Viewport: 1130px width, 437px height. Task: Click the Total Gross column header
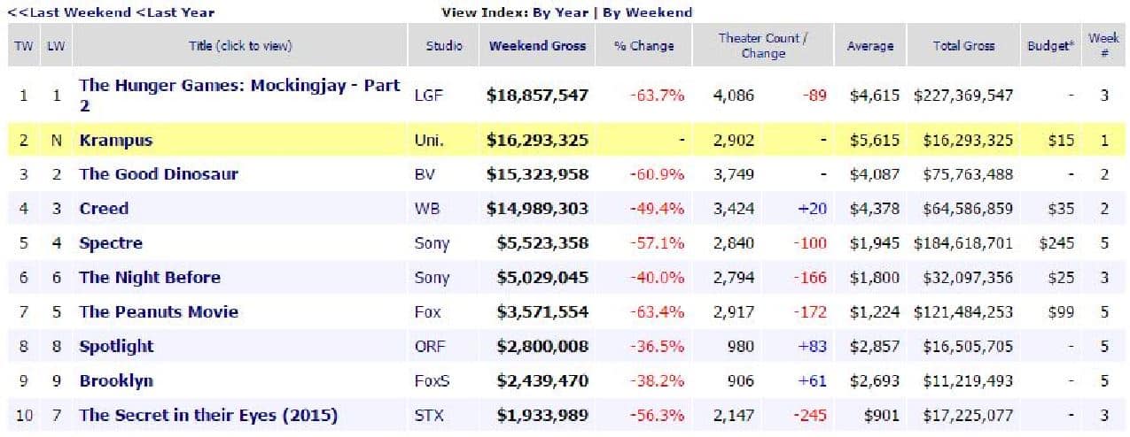[963, 46]
